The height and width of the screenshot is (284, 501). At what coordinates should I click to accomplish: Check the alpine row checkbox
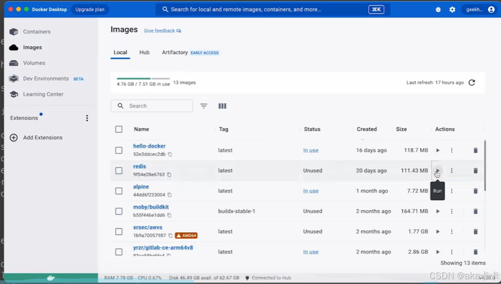[x=119, y=191]
